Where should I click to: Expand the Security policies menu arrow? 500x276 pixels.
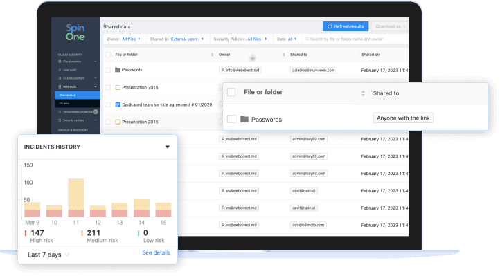(x=96, y=120)
